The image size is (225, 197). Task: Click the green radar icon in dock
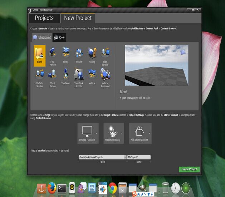click(x=186, y=188)
